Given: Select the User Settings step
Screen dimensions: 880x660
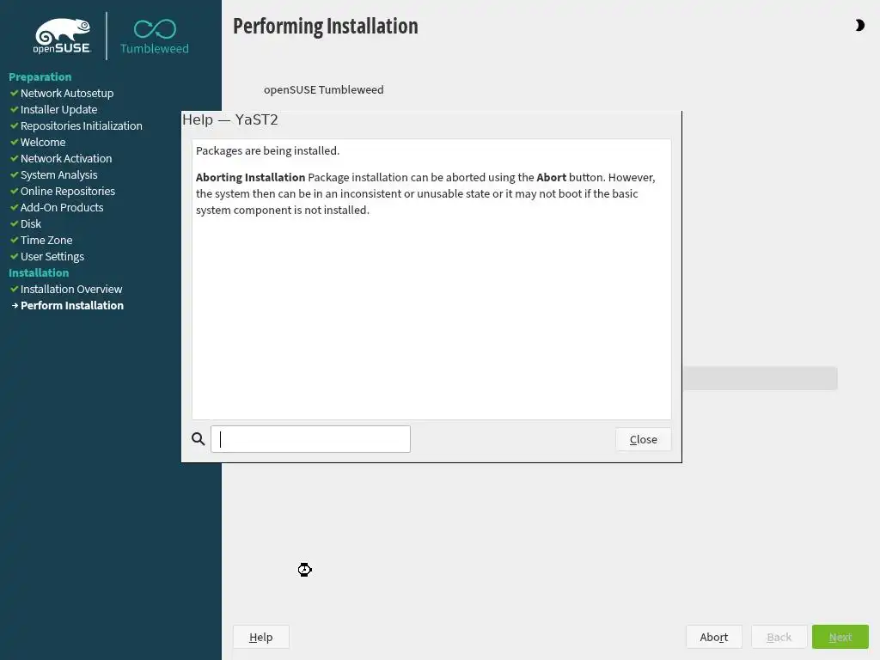Looking at the screenshot, I should point(52,256).
